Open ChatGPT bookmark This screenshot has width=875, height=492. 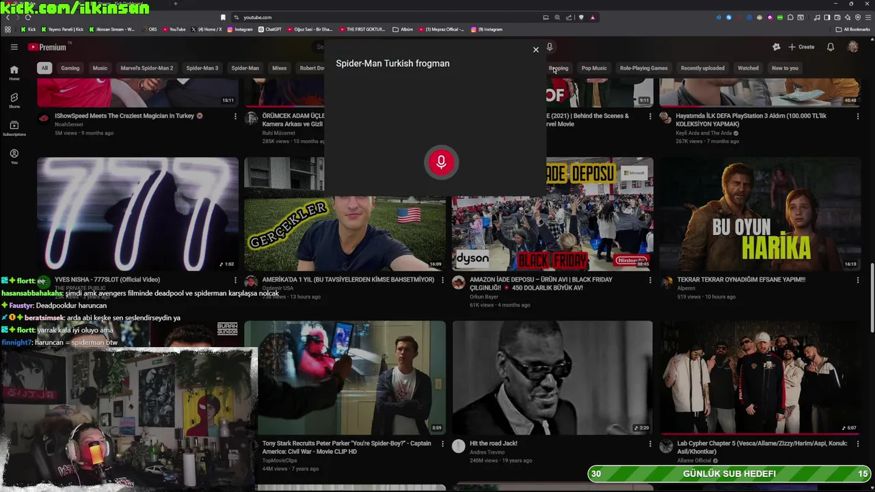pos(270,29)
